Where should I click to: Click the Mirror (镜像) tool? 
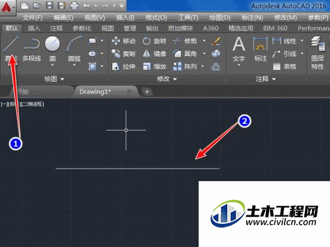tap(154, 54)
